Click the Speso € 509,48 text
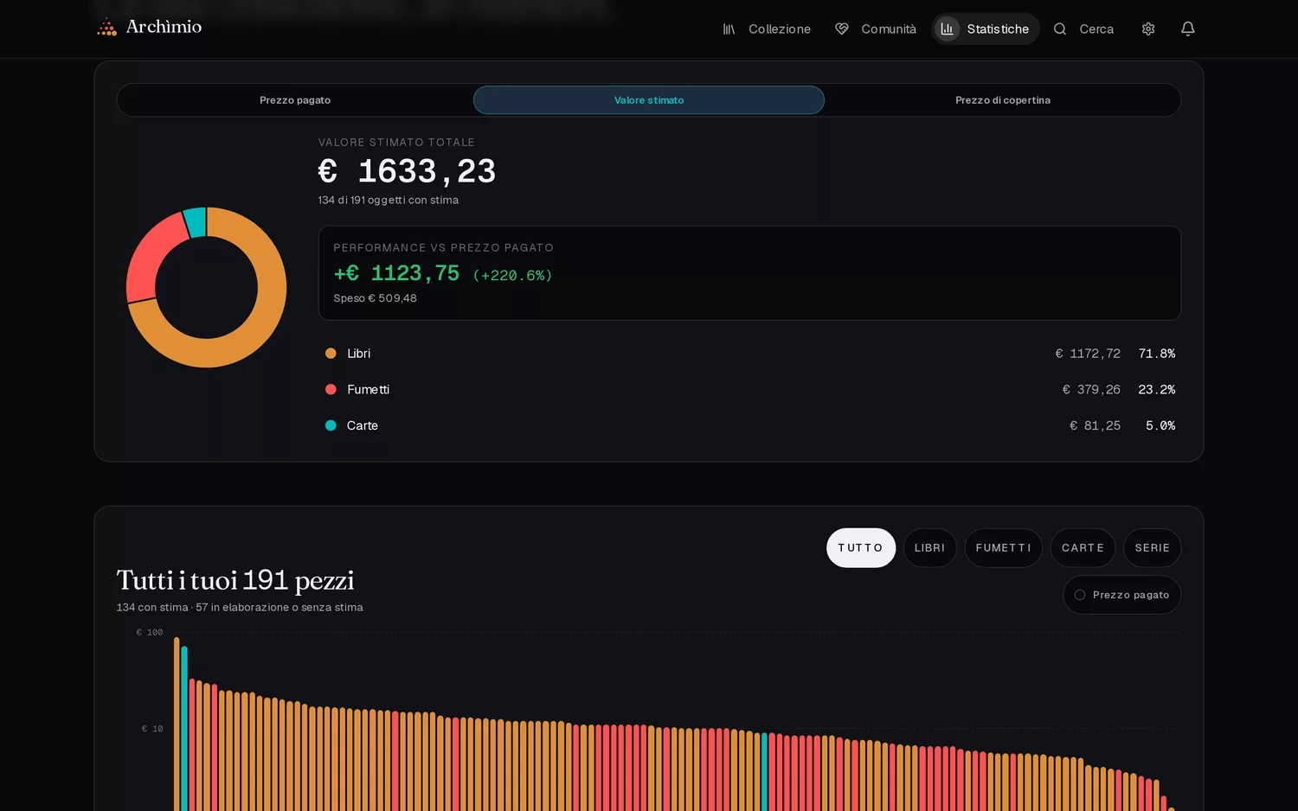1298x811 pixels. pos(376,298)
